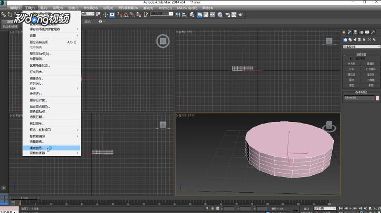Toggle the 自动 Auto Key button
381x213 pixels.
pyautogui.click(x=307, y=208)
